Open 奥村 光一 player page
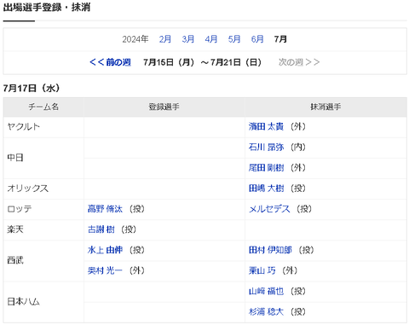The width and height of the screenshot is (409, 325). click(105, 270)
